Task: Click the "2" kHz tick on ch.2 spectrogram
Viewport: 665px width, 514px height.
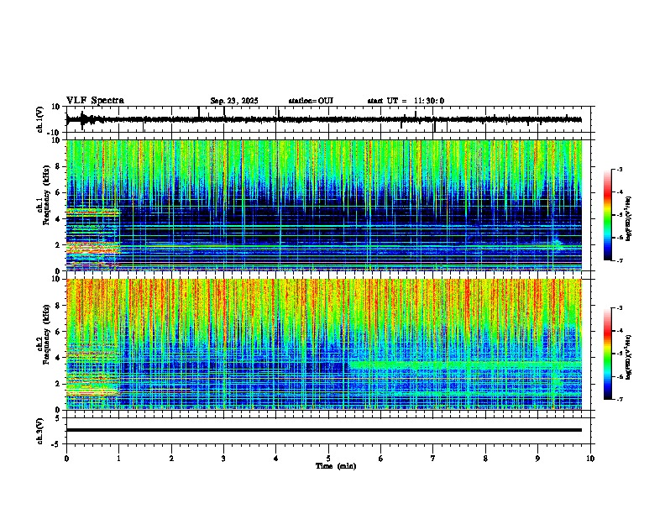Action: 59,384
